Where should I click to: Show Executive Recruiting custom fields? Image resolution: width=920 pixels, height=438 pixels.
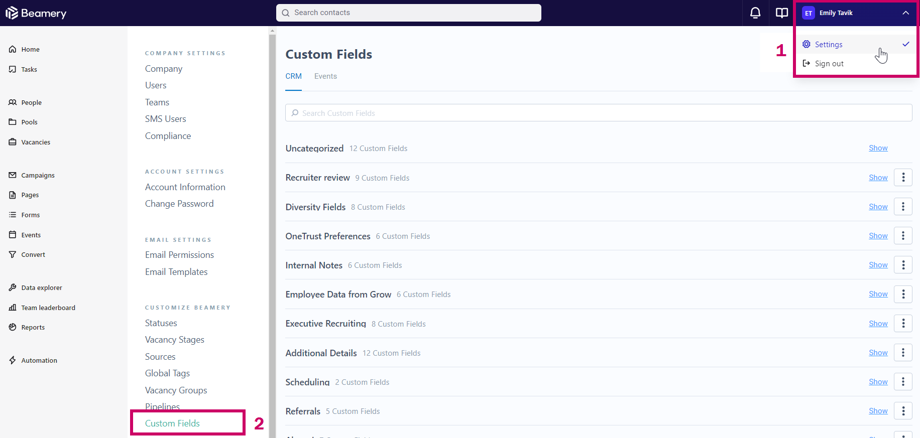pyautogui.click(x=878, y=324)
